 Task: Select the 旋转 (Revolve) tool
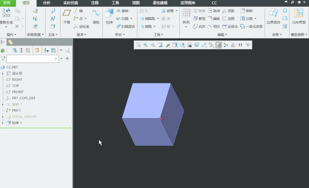point(122,11)
